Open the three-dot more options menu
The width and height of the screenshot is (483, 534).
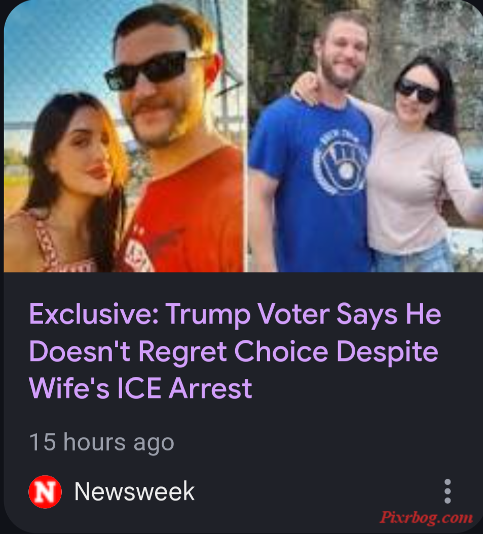(447, 491)
